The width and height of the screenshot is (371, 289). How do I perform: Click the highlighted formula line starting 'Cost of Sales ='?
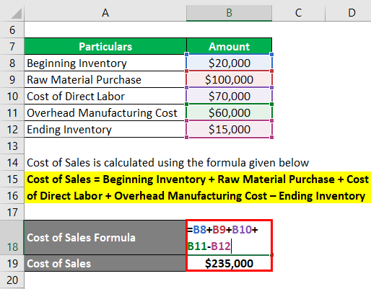(x=198, y=179)
